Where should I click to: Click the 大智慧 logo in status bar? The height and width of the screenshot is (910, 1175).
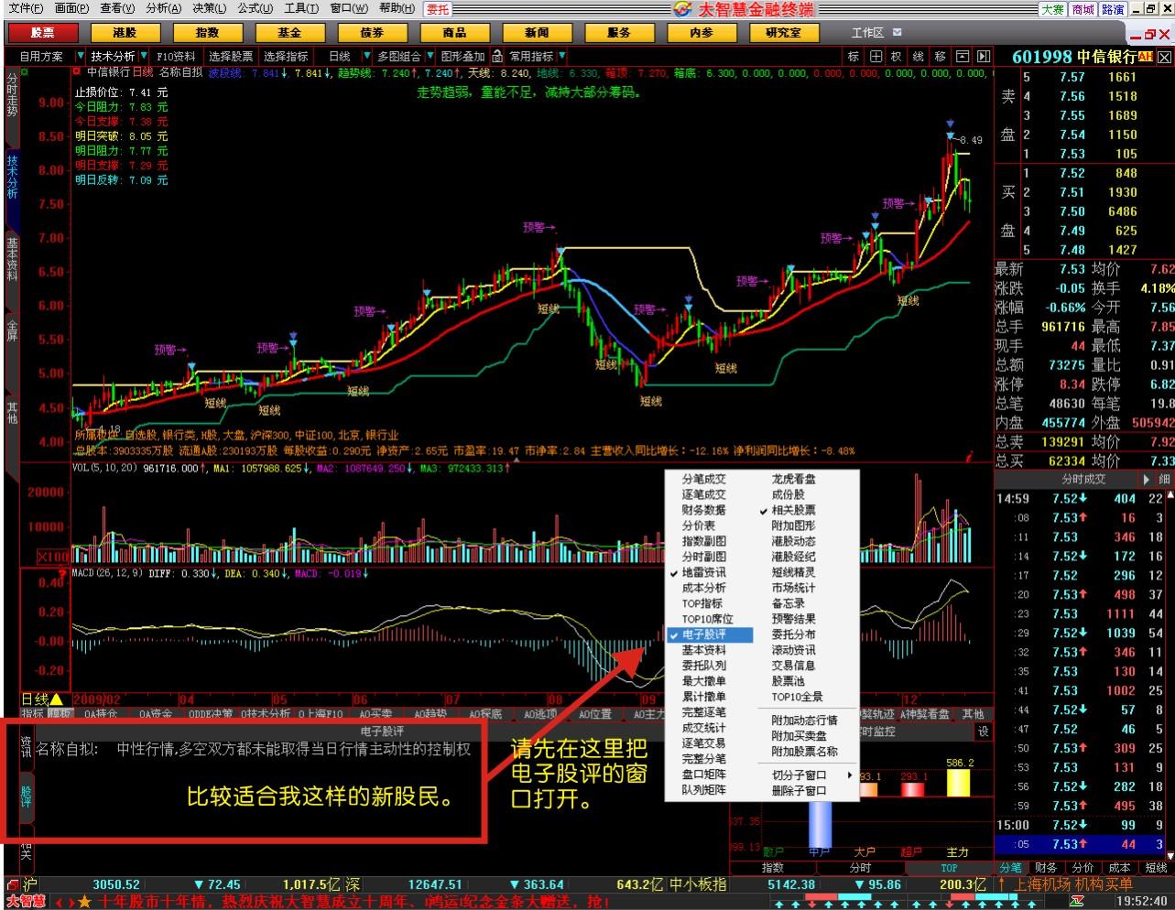tap(25, 902)
